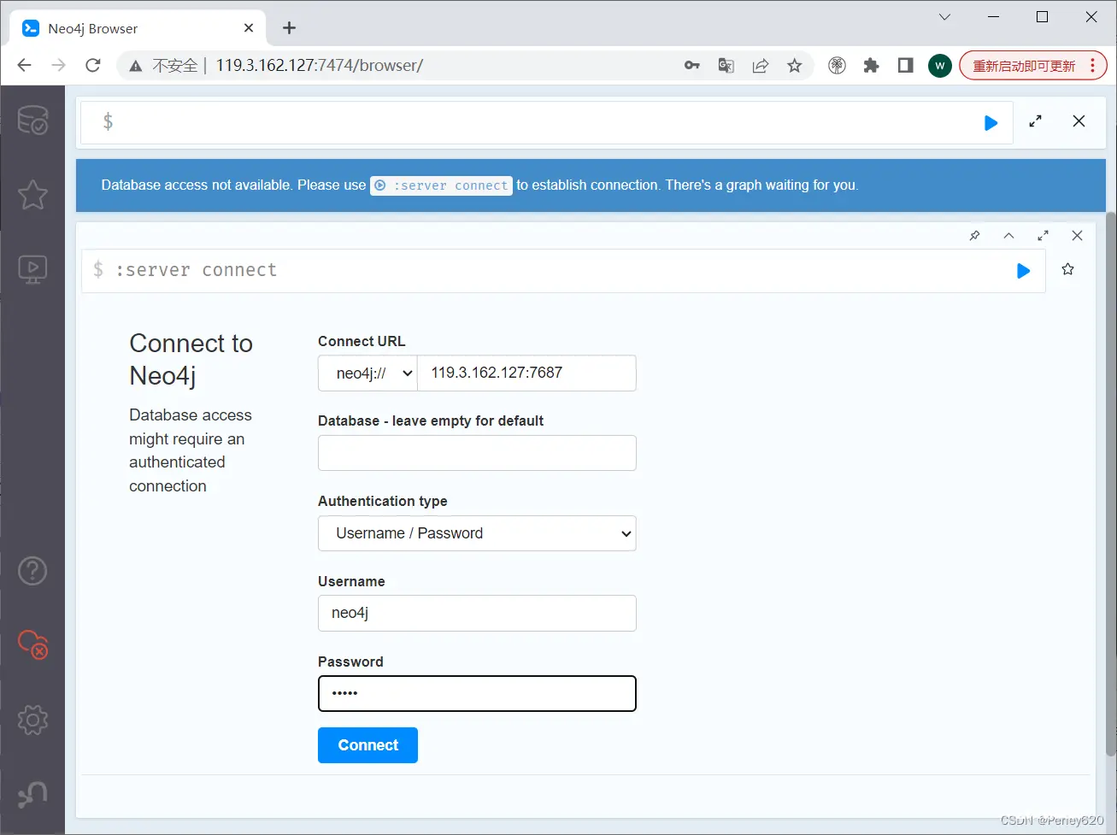The width and height of the screenshot is (1117, 835).
Task: Open the Favorites star sidebar icon
Action: click(32, 195)
